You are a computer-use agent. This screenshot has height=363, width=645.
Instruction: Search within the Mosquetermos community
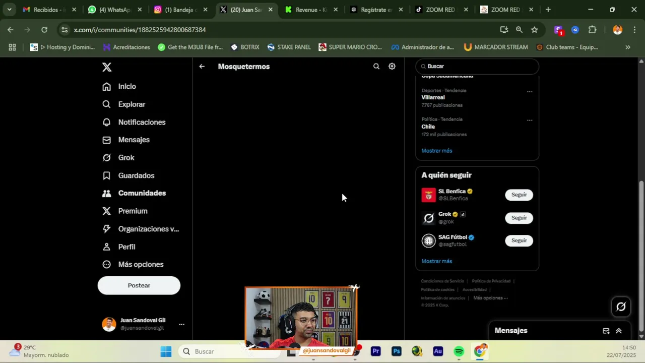click(x=376, y=67)
